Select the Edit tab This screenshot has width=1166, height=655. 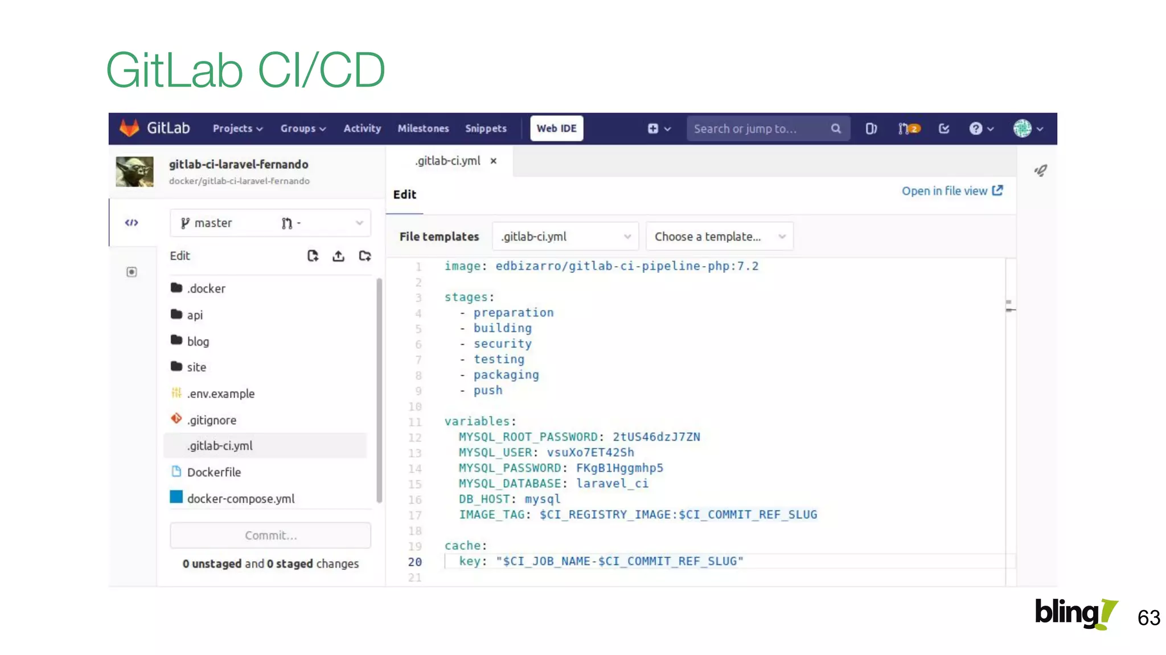point(405,194)
